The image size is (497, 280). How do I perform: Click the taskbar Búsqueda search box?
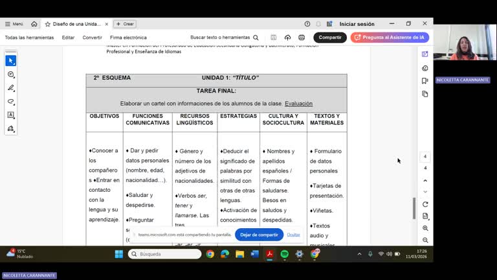tap(165, 254)
